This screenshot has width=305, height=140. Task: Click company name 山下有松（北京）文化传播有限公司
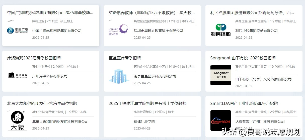263,79
